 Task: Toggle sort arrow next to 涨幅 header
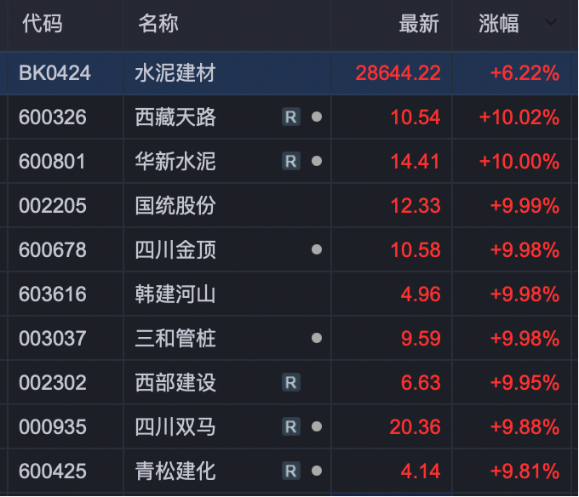point(551,23)
